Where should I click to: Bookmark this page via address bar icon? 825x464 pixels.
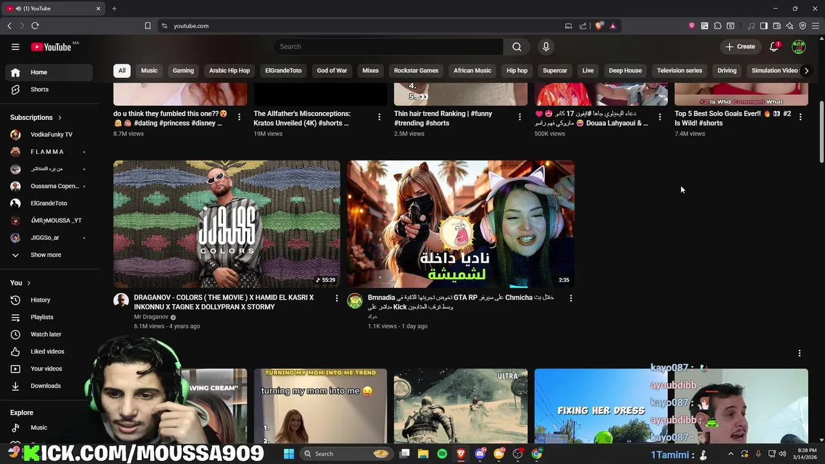(x=148, y=26)
